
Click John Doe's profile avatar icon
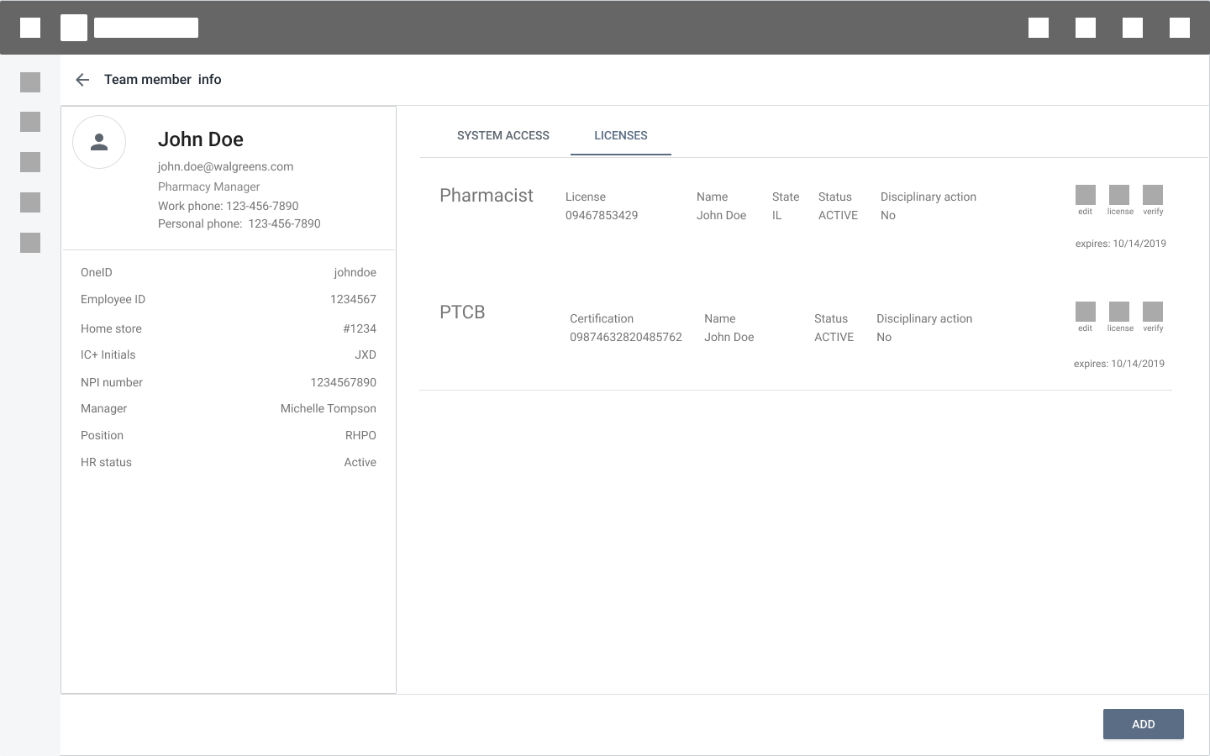99,142
